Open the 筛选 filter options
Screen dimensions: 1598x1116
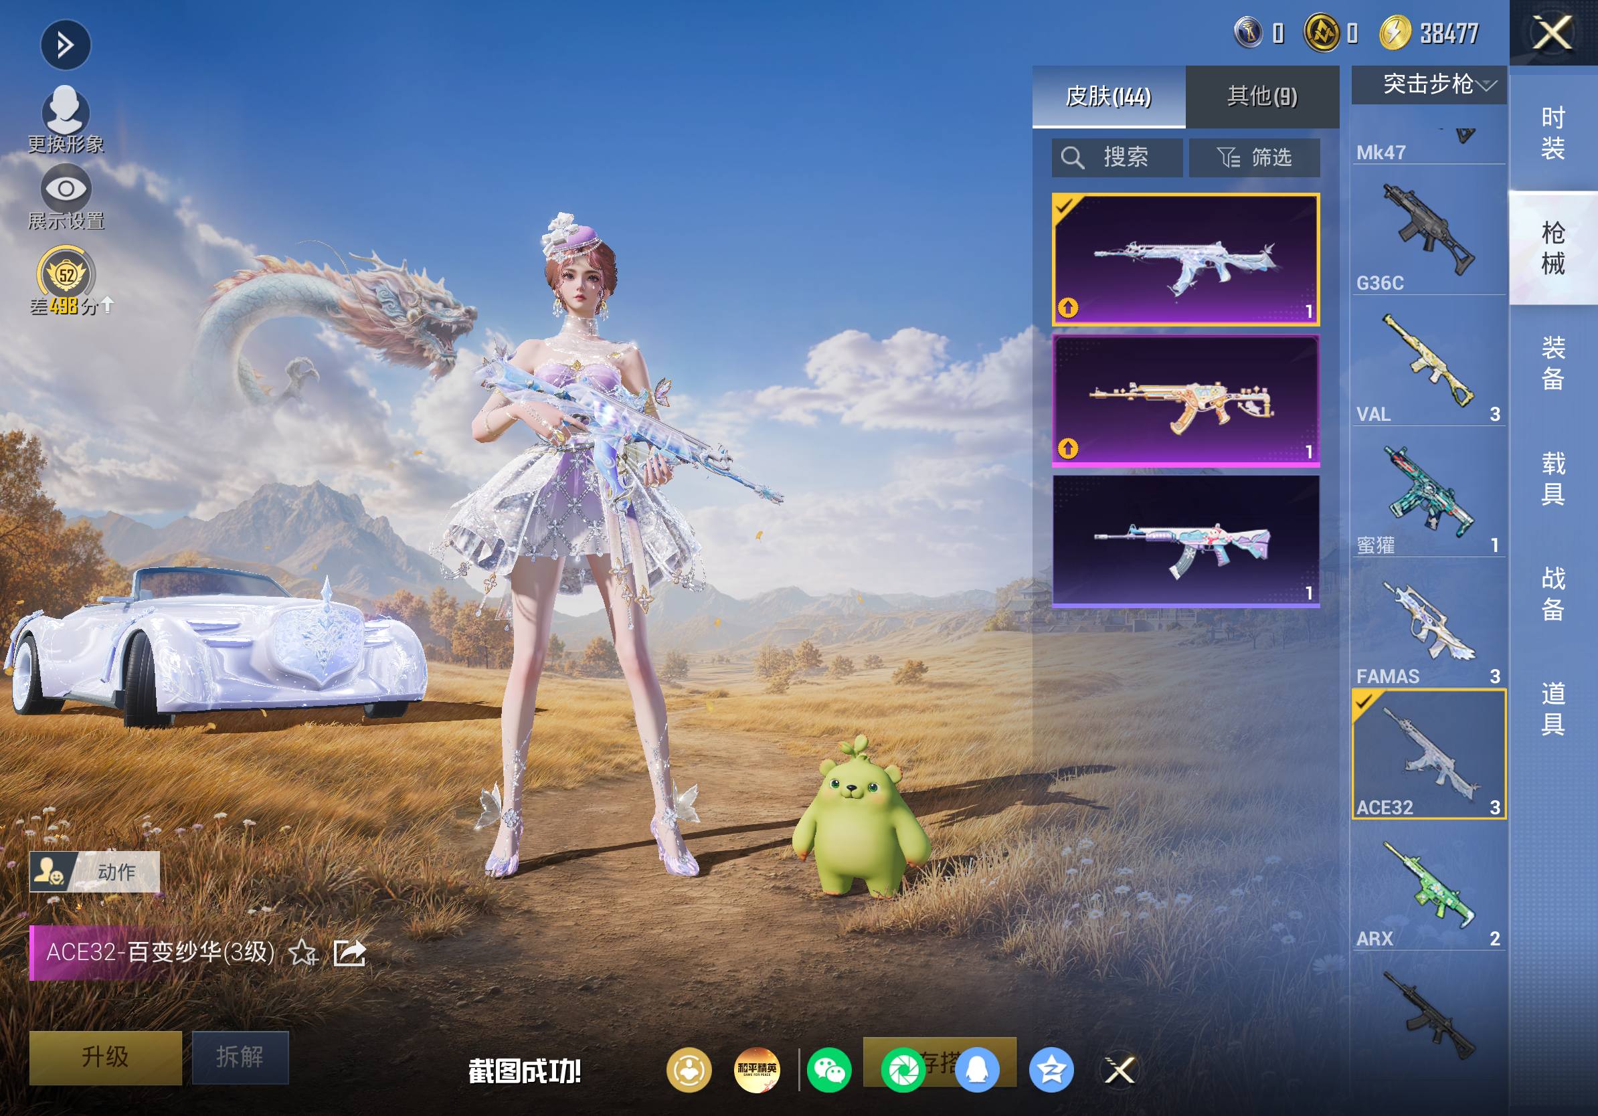point(1254,158)
